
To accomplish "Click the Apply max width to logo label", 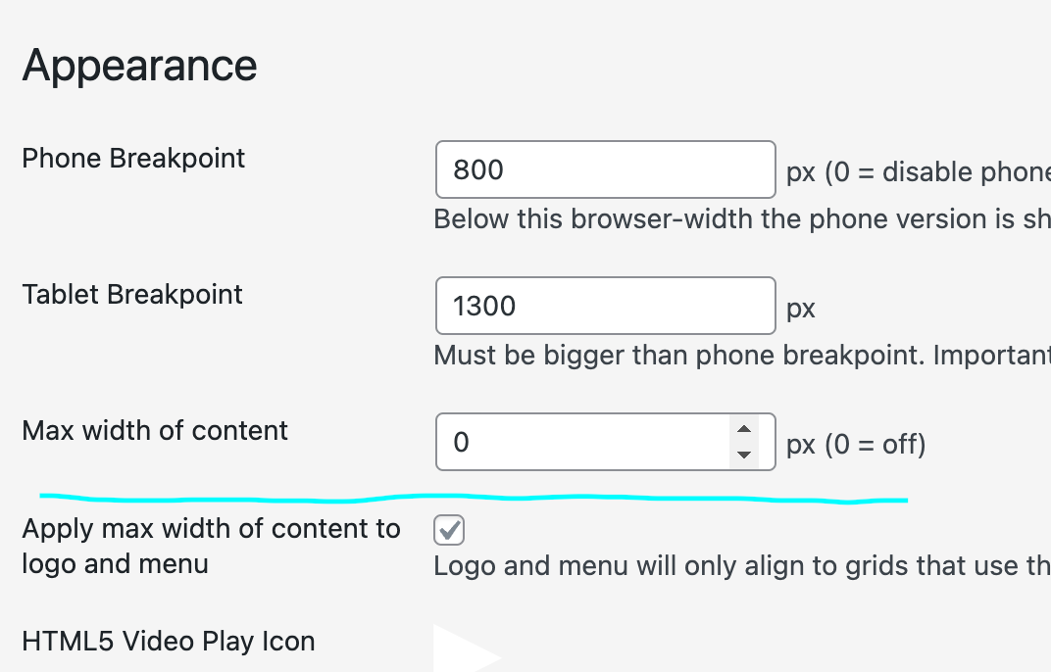I will point(211,546).
